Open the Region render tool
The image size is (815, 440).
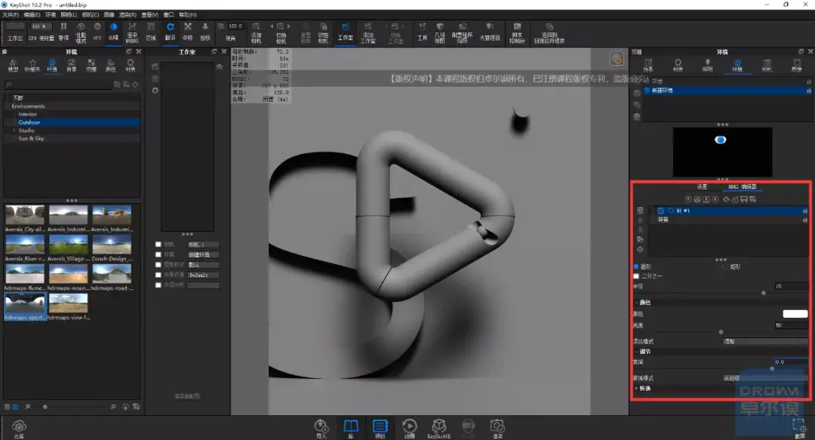click(x=151, y=31)
